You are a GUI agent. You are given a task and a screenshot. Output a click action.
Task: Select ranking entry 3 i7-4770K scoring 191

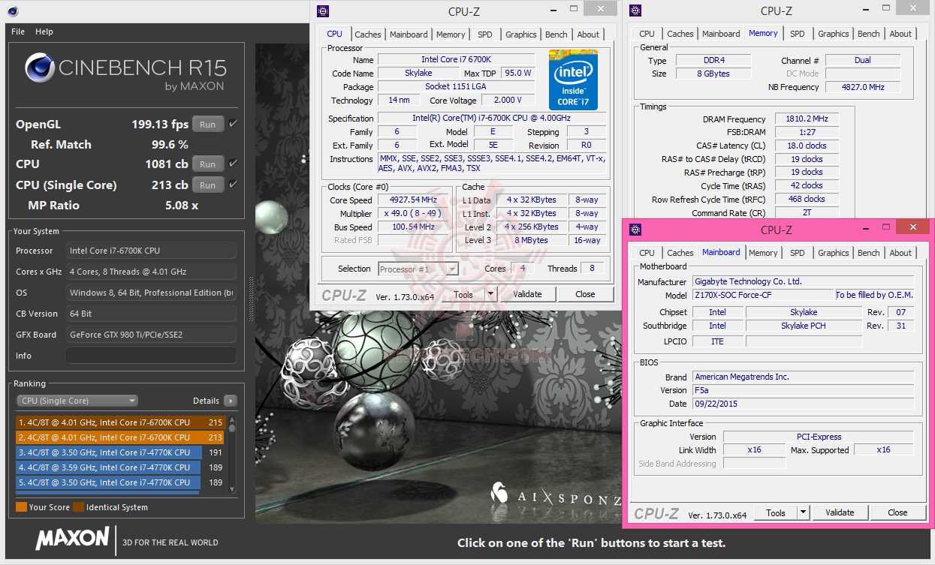[x=121, y=452]
